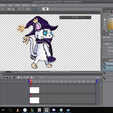
Task: Pick a swatch from the color set grid
Action: (x=110, y=23)
